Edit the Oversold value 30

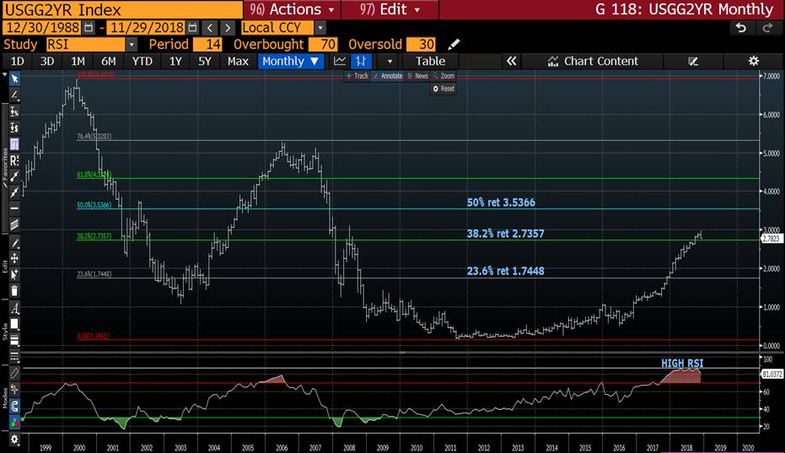pos(421,44)
